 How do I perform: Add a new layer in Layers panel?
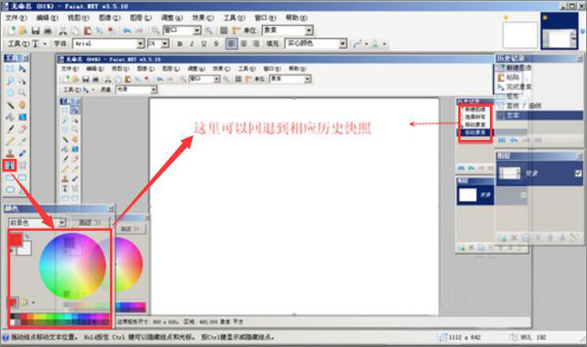[x=502, y=238]
